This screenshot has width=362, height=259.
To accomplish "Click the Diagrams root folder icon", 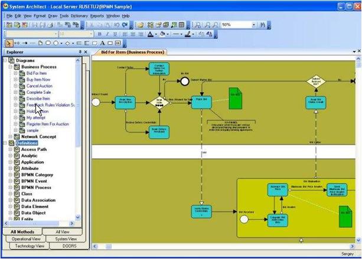I will (12, 60).
